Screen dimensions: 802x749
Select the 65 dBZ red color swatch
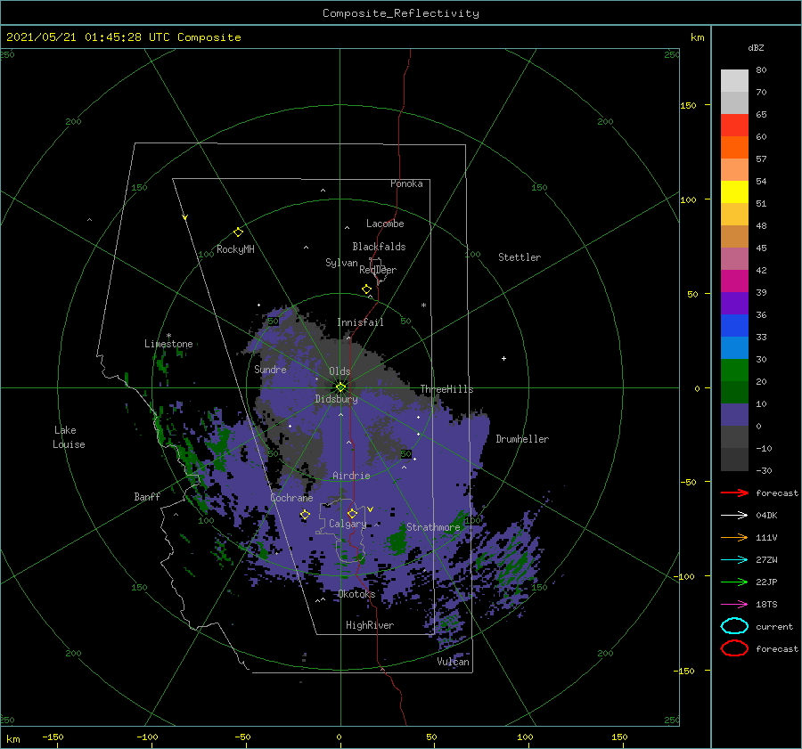coord(734,126)
